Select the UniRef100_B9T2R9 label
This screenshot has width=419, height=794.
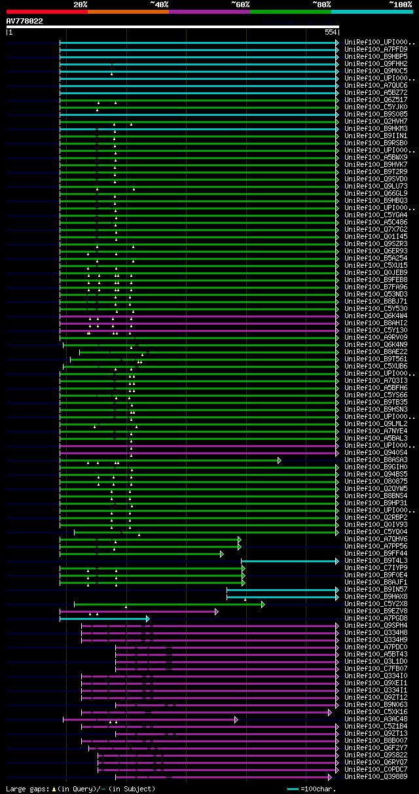[376, 171]
